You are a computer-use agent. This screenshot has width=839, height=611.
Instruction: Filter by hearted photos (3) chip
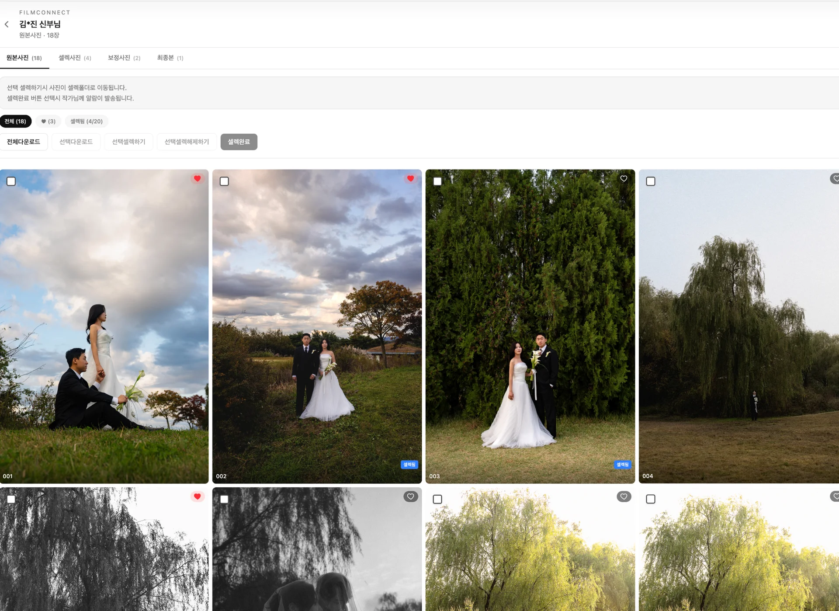click(48, 122)
